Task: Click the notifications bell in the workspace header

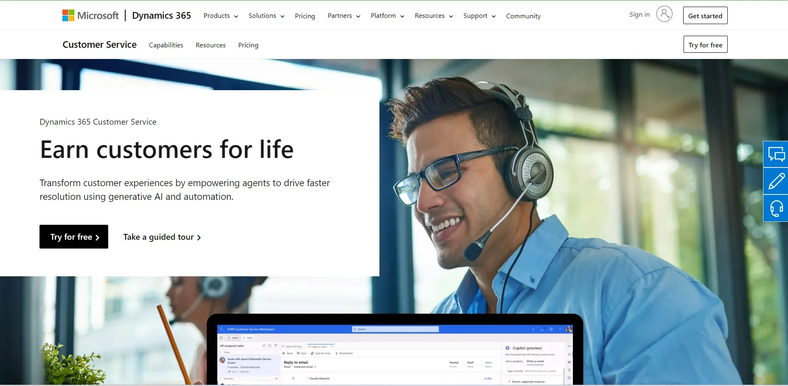Action: (543, 329)
